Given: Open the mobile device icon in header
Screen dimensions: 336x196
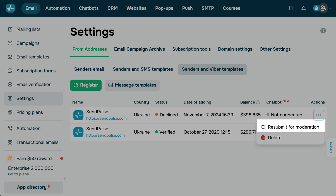Looking at the screenshot, I should tap(291, 8).
